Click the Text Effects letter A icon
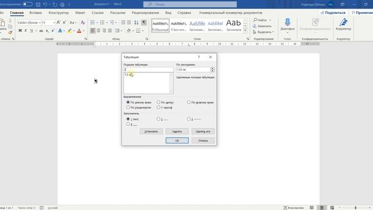This screenshot has height=210, width=373. (x=60, y=31)
